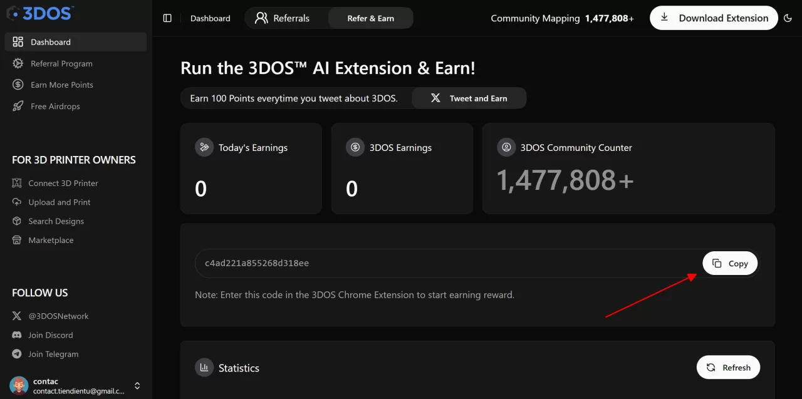Click the Community Mapping 1,477,808+ counter

562,18
